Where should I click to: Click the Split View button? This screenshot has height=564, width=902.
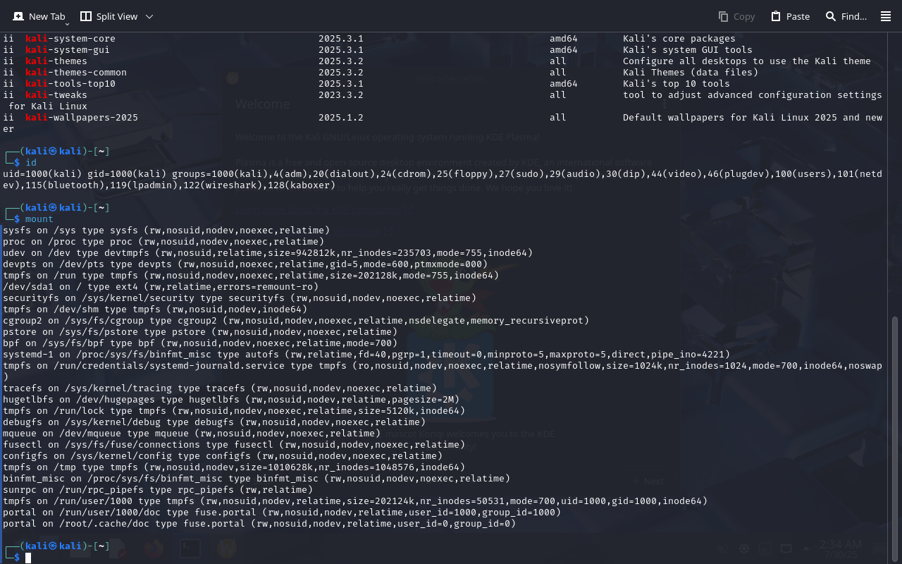pos(109,16)
